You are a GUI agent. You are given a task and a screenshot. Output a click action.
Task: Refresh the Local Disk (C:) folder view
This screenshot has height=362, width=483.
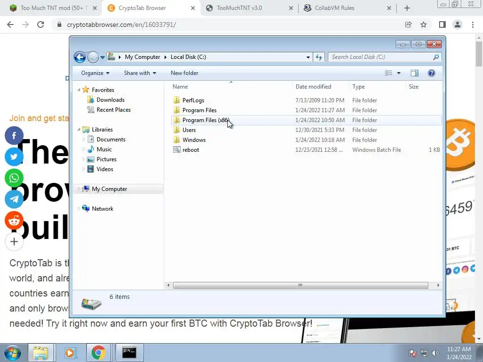tap(319, 57)
